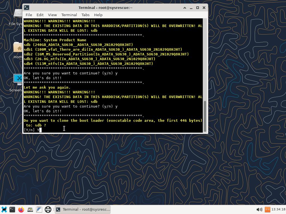Open the disk partition tool in the panel
Image resolution: width=286 pixels, height=214 pixels.
(30, 210)
